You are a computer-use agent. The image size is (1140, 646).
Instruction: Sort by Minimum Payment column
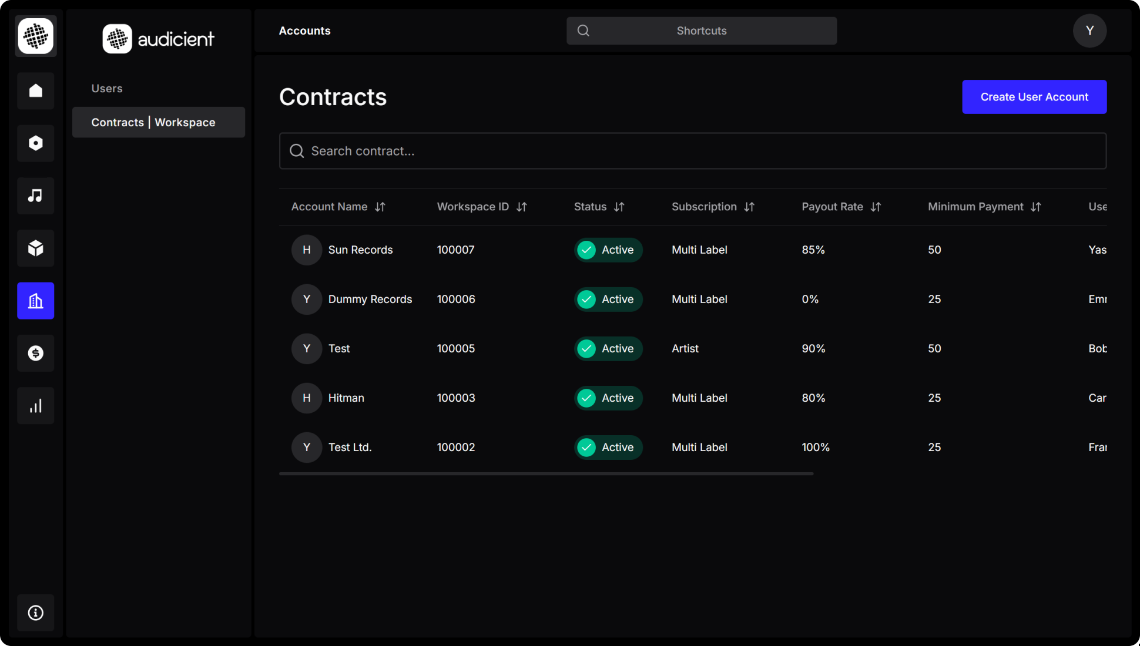coord(1037,207)
